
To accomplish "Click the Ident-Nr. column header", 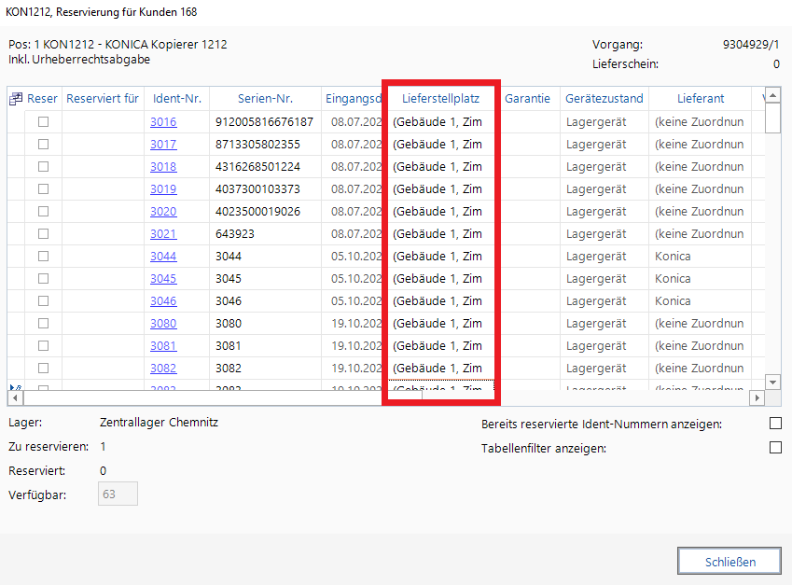I will click(176, 99).
